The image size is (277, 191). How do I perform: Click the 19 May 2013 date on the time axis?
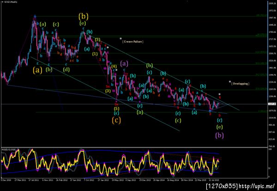point(118,180)
